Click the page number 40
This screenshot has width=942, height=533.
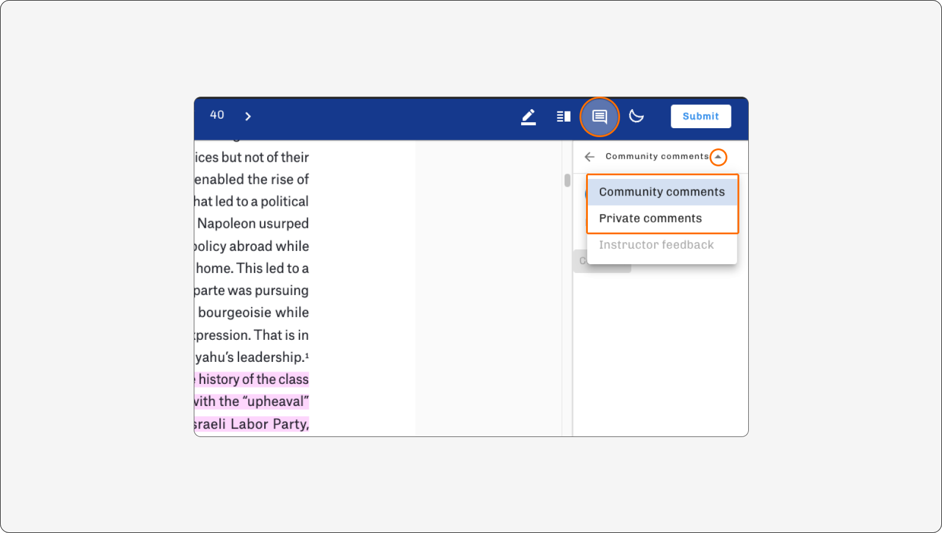pyautogui.click(x=217, y=115)
